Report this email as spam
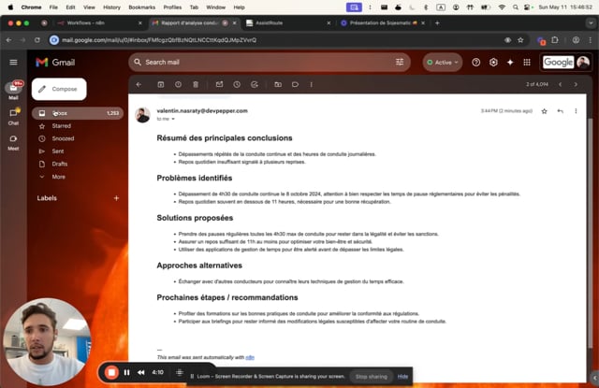The width and height of the screenshot is (599, 388). pyautogui.click(x=178, y=84)
